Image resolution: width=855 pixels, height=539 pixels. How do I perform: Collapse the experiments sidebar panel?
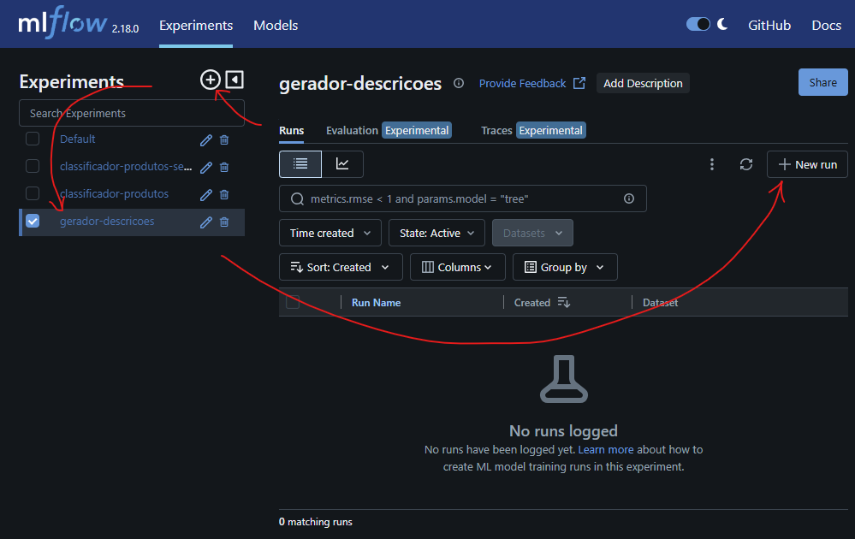point(235,80)
